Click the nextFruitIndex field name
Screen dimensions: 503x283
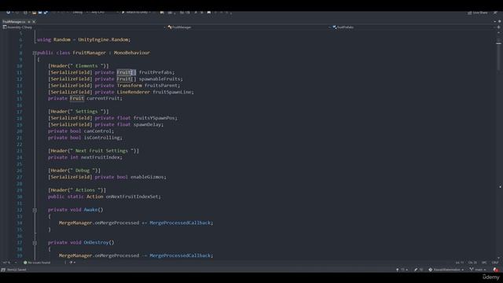pyautogui.click(x=101, y=157)
